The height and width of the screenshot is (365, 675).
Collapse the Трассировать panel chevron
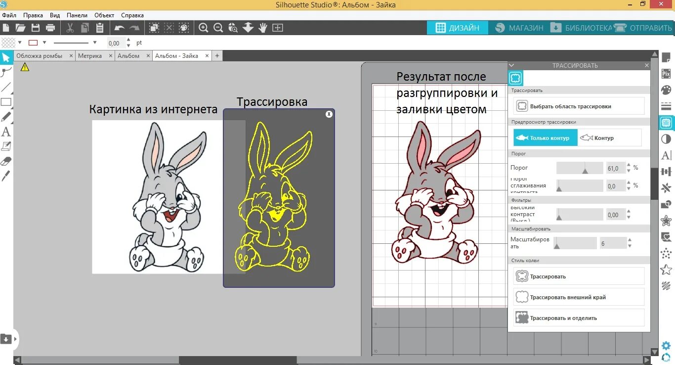511,65
